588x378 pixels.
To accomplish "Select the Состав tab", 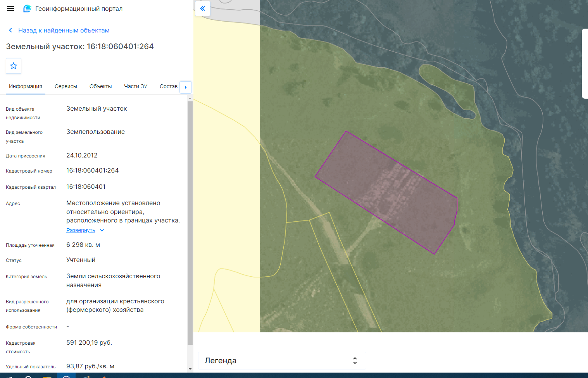I will click(x=169, y=86).
